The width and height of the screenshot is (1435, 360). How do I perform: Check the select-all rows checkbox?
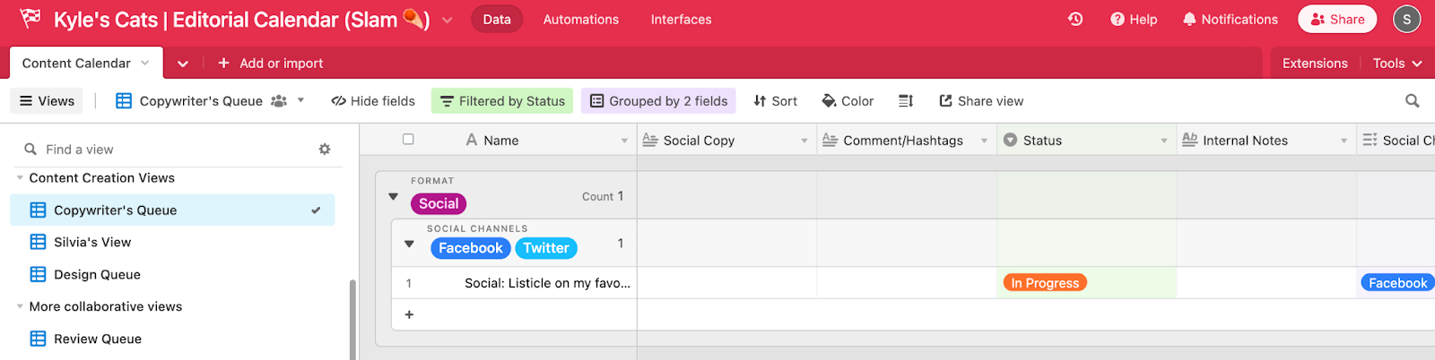click(x=408, y=139)
